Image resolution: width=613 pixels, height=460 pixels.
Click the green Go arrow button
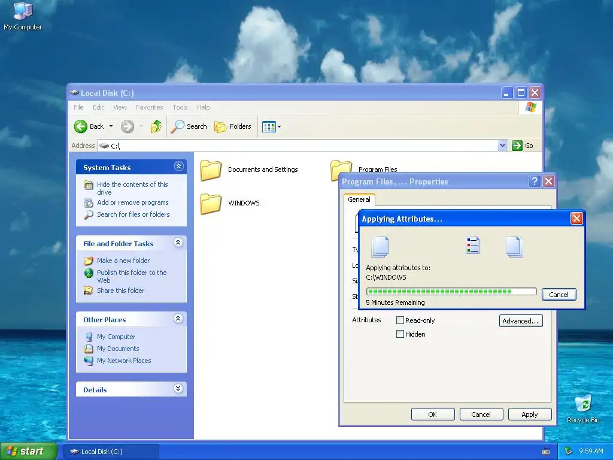click(517, 146)
